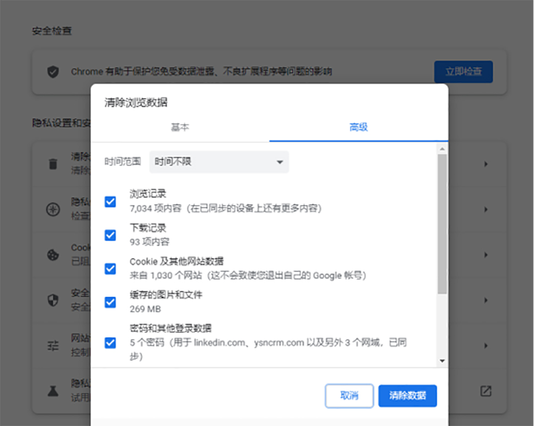
Task: Uncheck the 浏览记录 checkbox
Action: point(110,202)
